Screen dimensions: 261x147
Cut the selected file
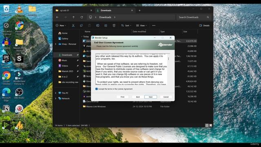tap(73, 25)
